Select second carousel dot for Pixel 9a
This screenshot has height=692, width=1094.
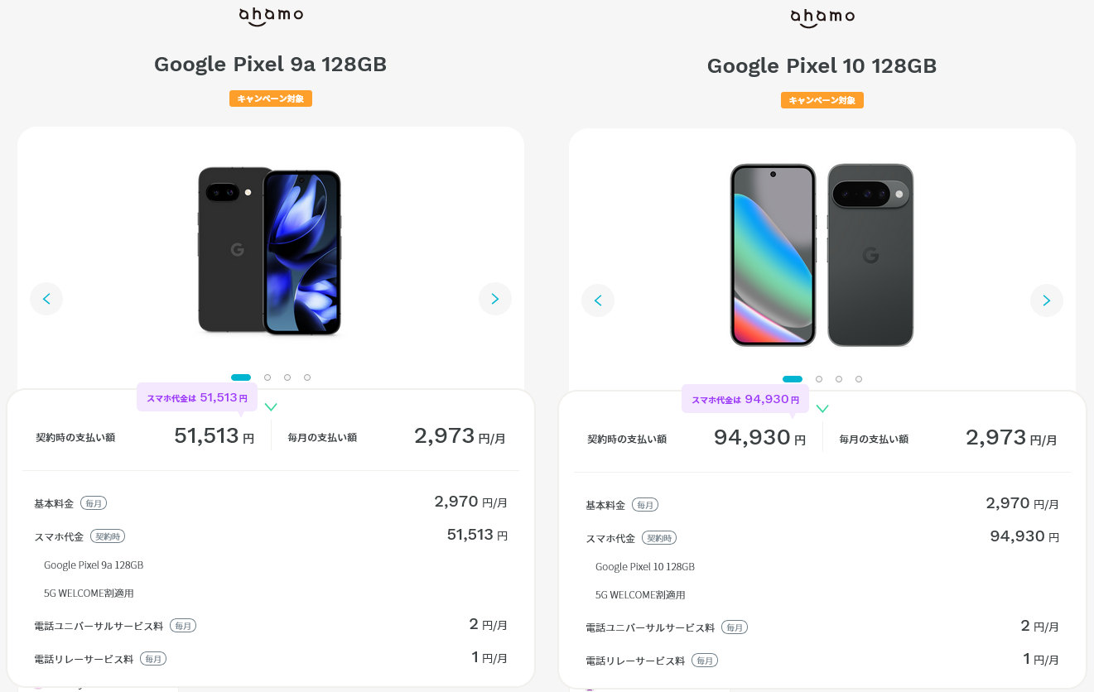click(x=267, y=377)
